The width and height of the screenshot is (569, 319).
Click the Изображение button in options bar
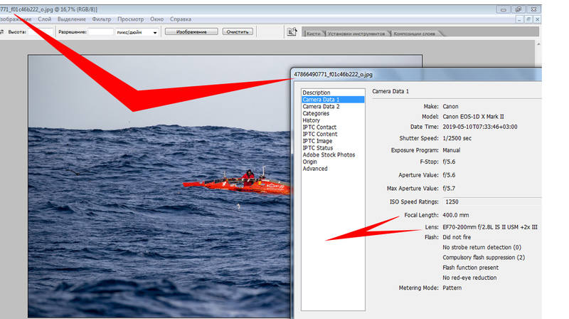pyautogui.click(x=191, y=32)
